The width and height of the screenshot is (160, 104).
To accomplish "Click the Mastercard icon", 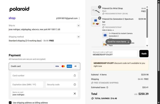I will coord(63,66).
